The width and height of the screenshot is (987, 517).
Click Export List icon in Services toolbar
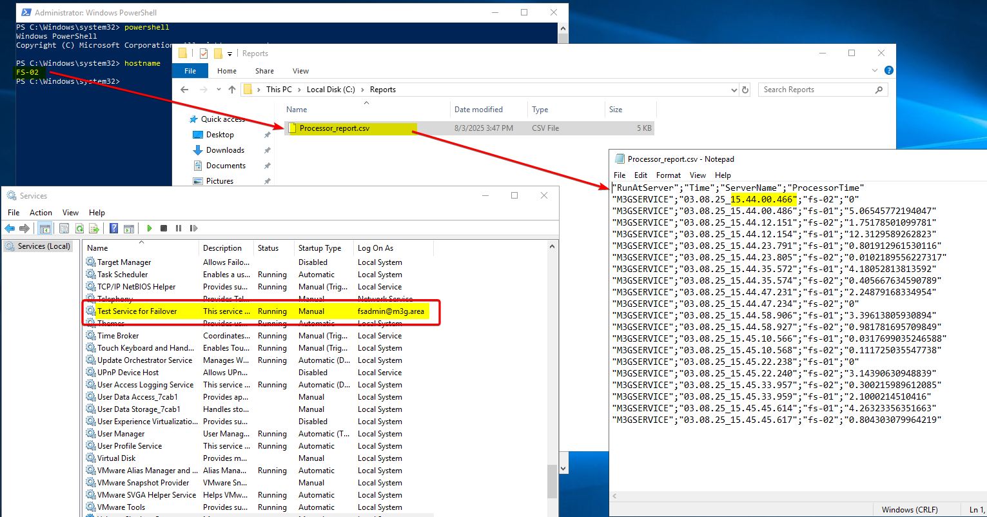click(94, 228)
